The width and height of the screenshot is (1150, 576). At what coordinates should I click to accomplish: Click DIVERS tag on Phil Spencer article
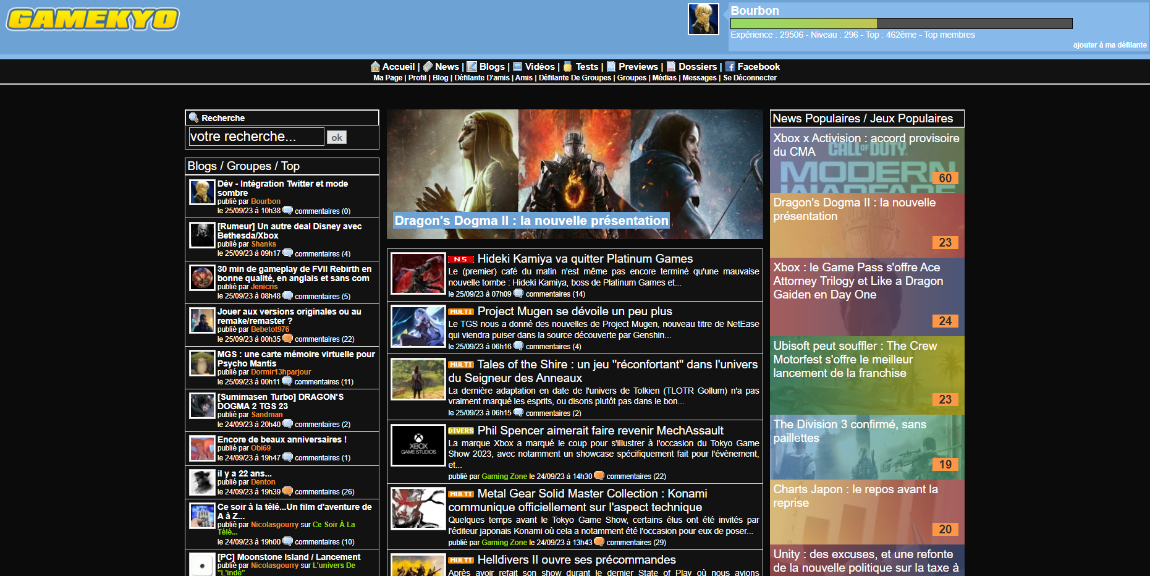coord(461,431)
